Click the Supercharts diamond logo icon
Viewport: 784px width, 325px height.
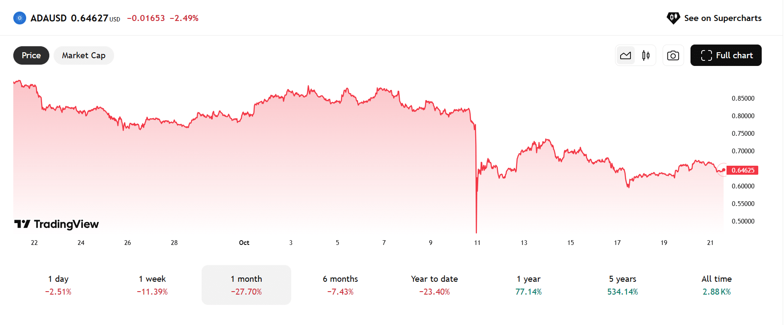click(x=673, y=18)
